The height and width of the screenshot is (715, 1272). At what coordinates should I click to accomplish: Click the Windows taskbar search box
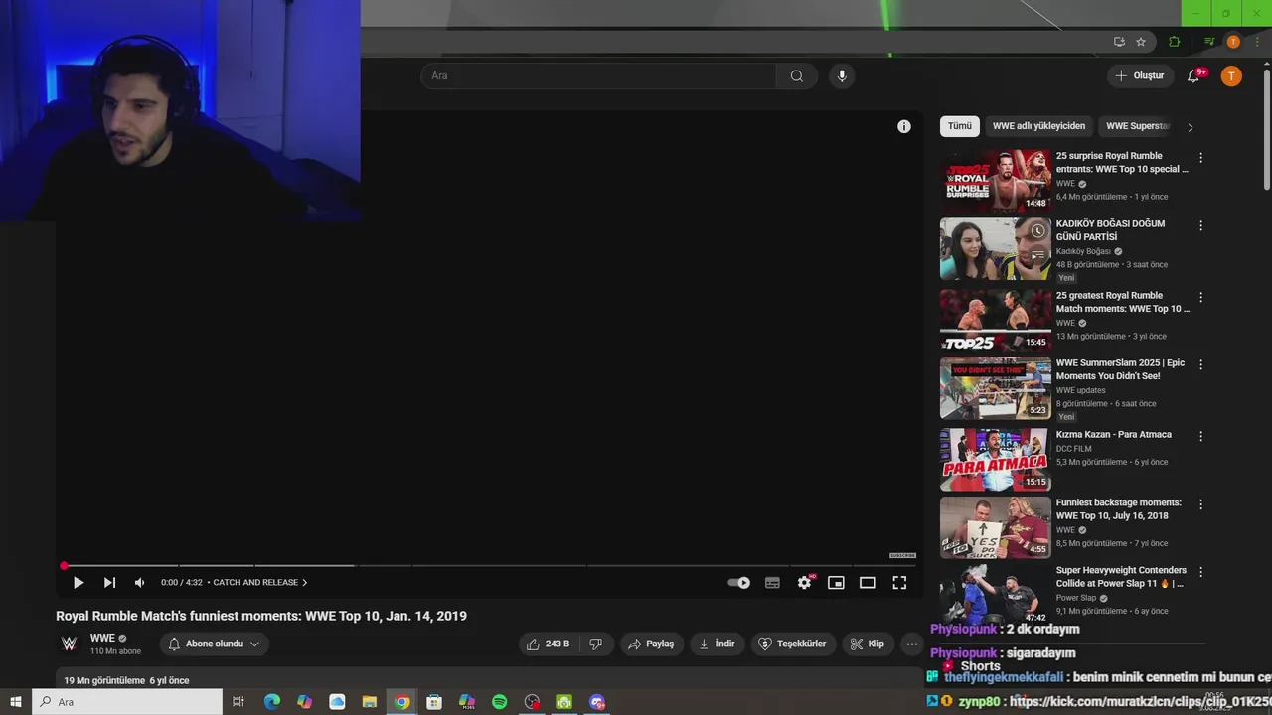[126, 702]
